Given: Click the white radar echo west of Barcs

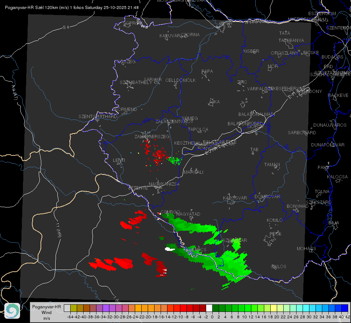Looking at the screenshot, I should pyautogui.click(x=170, y=249).
